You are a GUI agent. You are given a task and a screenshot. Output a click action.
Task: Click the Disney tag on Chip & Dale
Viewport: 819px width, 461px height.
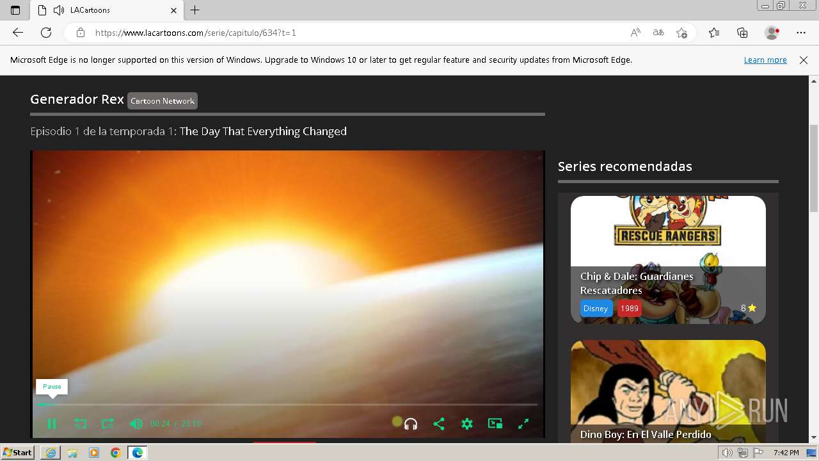pyautogui.click(x=596, y=309)
